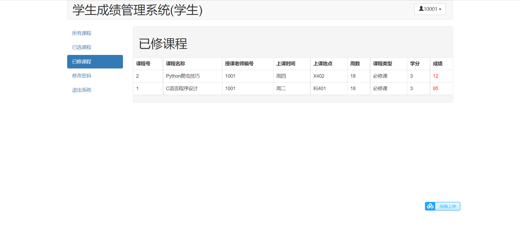Screen dimensions: 520x236
Task: Click 退出系统 to log out
Action: point(95,90)
